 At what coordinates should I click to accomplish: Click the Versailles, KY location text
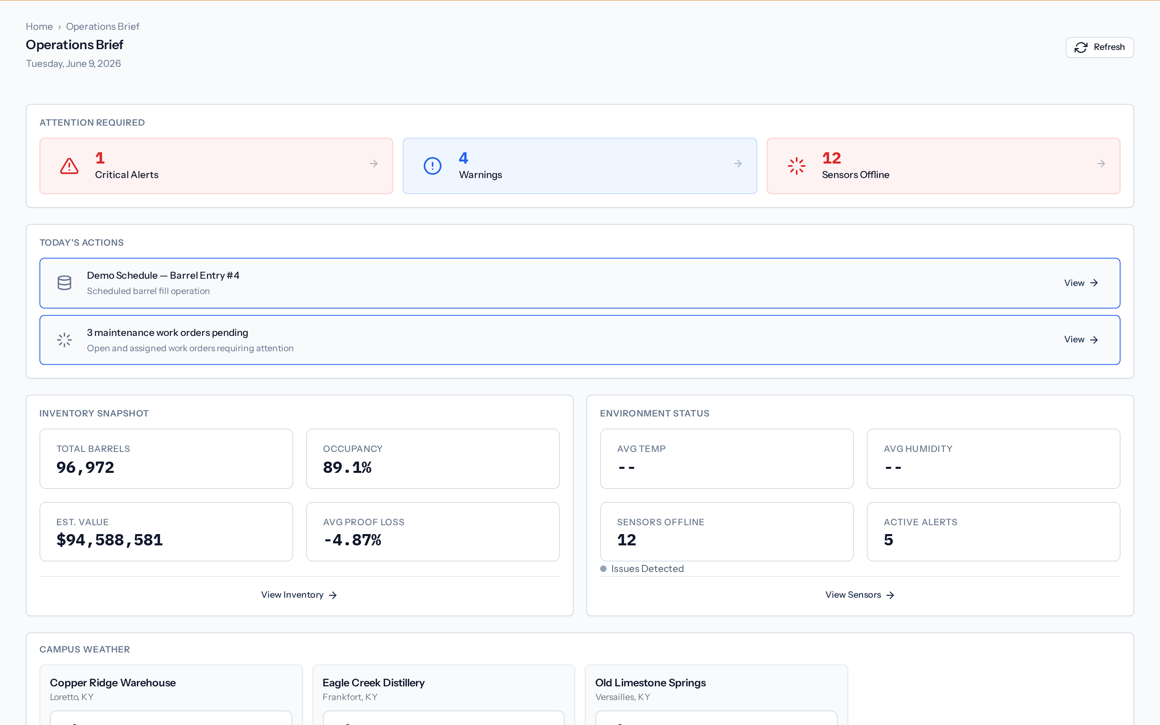pyautogui.click(x=623, y=697)
